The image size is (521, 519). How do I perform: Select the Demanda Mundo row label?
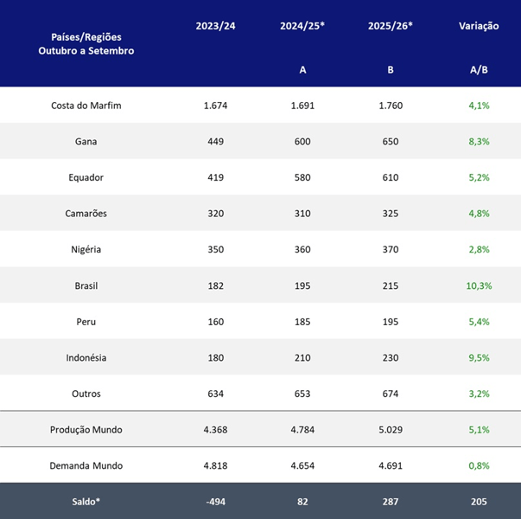(86, 465)
